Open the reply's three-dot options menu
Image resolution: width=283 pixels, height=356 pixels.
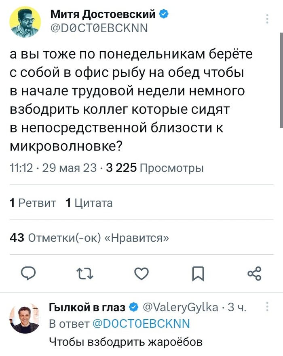267,308
